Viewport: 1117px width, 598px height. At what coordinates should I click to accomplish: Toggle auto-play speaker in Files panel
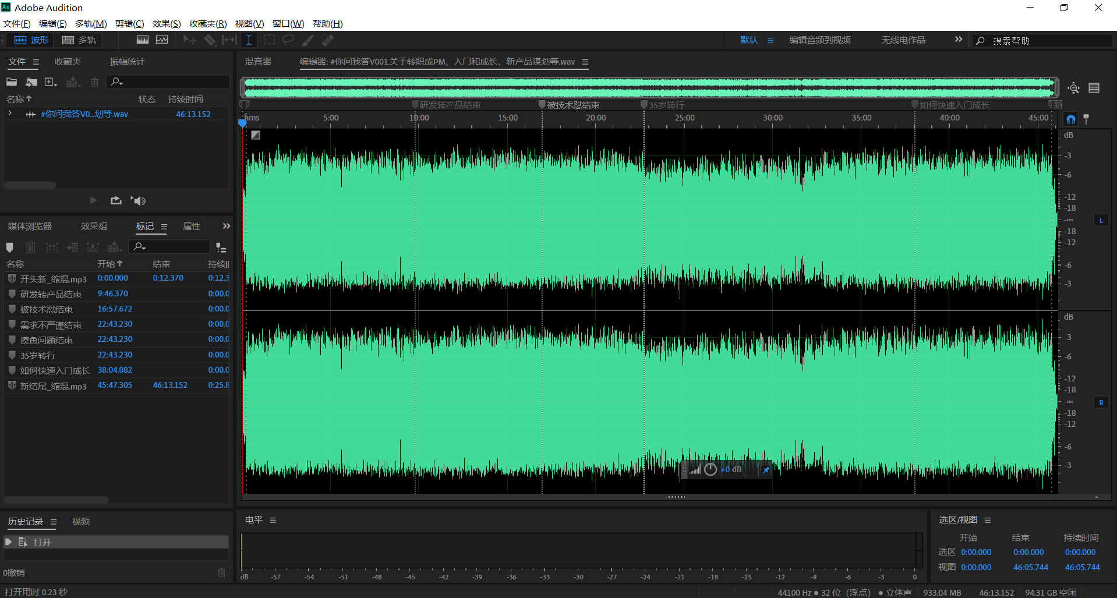pos(138,200)
